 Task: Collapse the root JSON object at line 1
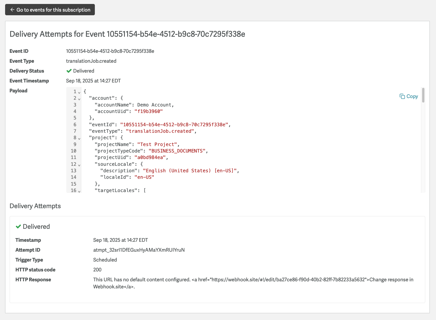[79, 92]
